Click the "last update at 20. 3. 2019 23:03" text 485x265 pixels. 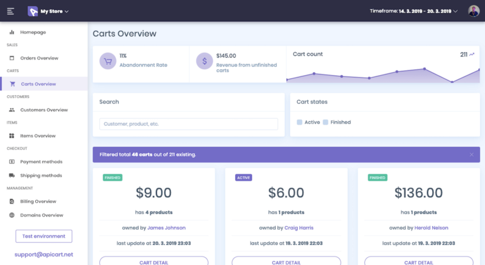[154, 243]
